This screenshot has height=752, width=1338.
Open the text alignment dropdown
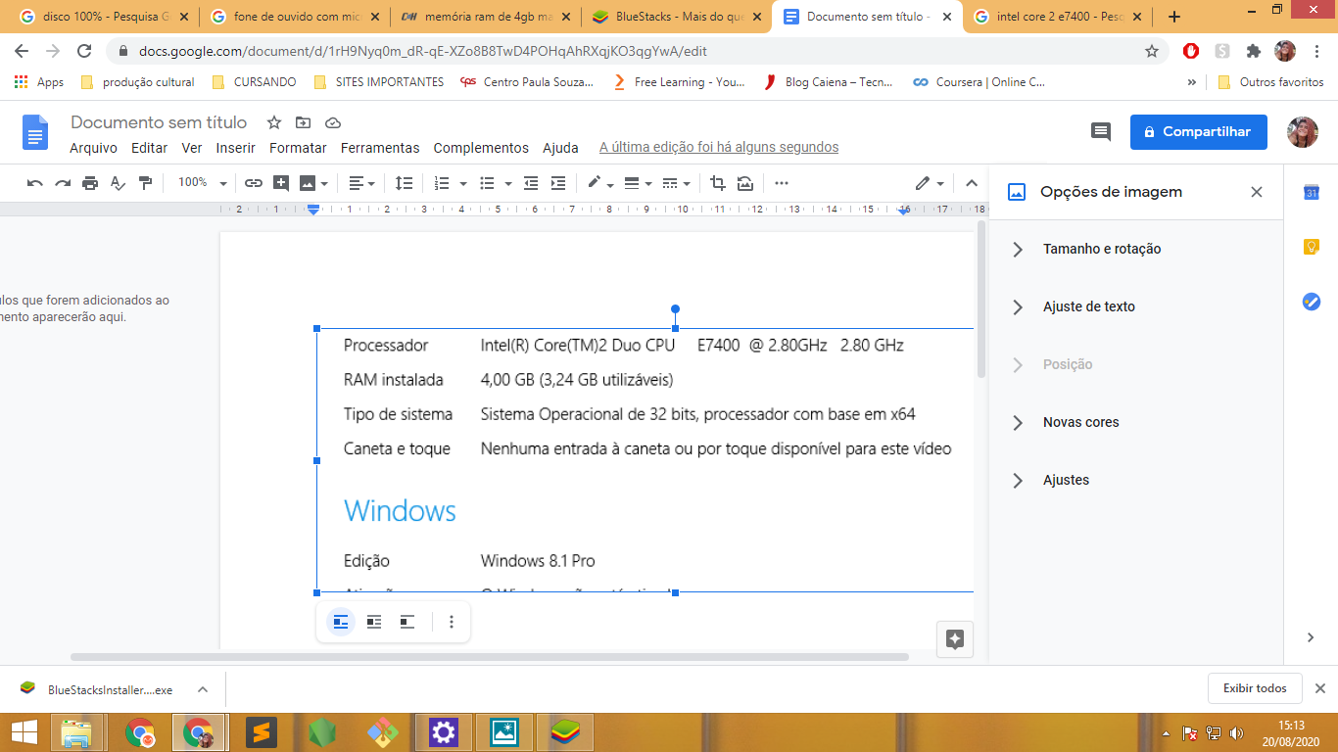[x=363, y=183]
